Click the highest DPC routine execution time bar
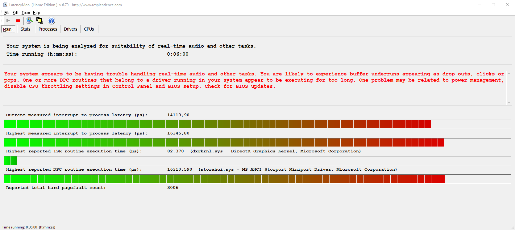Screen dimensions: 515x230 coord(257,179)
